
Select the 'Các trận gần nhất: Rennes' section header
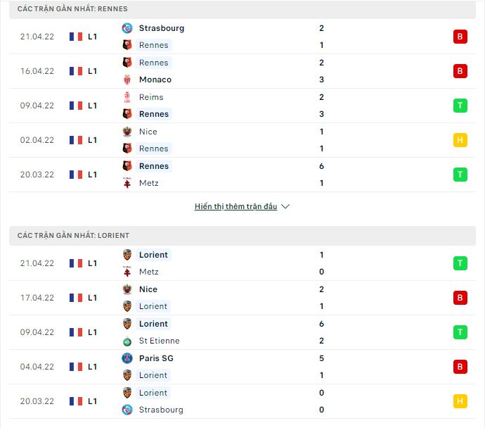[x=242, y=9]
